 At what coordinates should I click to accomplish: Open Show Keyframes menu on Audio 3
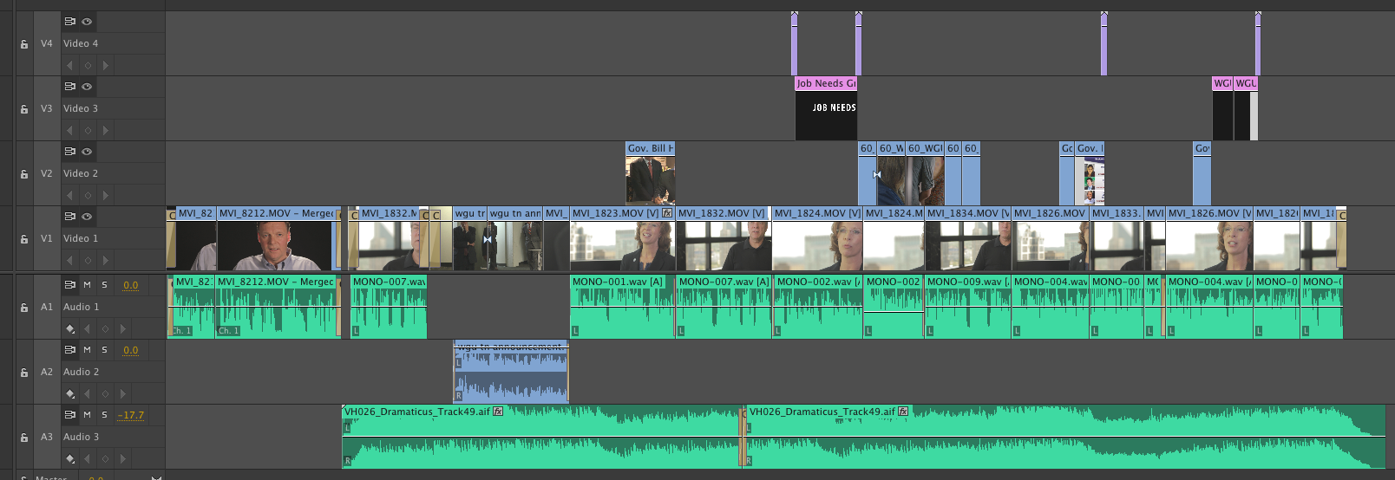[70, 459]
